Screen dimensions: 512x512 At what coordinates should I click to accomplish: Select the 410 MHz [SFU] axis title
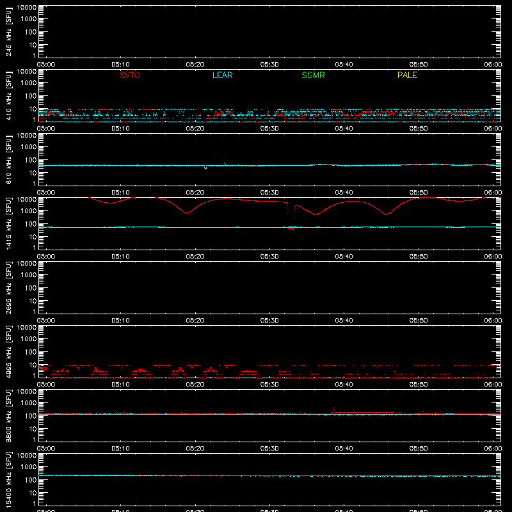point(8,95)
